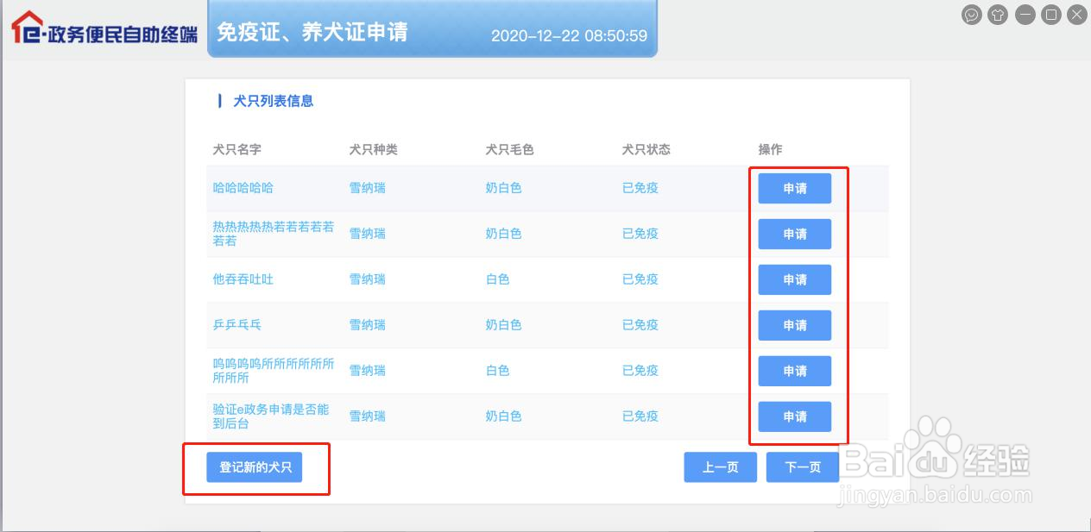Select dog name 呜呜呜呜所所所所所所所所
Image resolution: width=1091 pixels, height=532 pixels.
274,371
